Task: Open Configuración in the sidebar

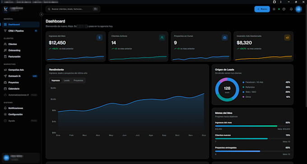Action: (x=21, y=114)
